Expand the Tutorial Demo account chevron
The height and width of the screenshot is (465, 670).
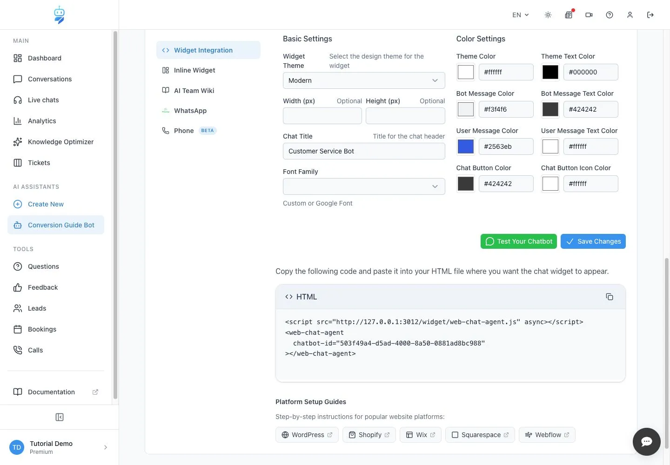(106, 447)
